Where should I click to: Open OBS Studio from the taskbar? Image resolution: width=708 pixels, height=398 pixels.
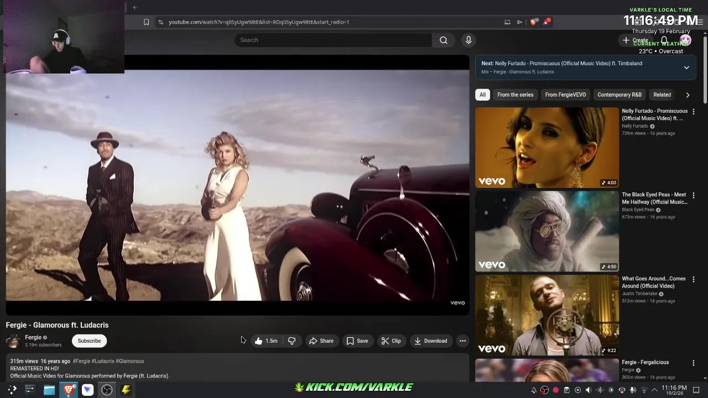pyautogui.click(x=107, y=390)
